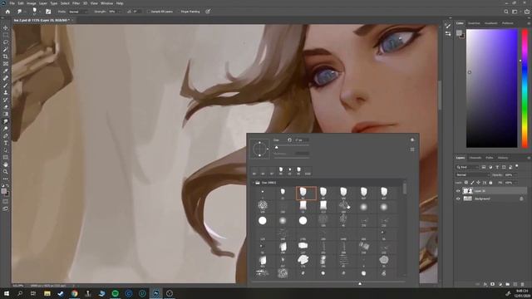532x299 pixels.
Task: Open the workspace switcher icon
Action: point(515,12)
